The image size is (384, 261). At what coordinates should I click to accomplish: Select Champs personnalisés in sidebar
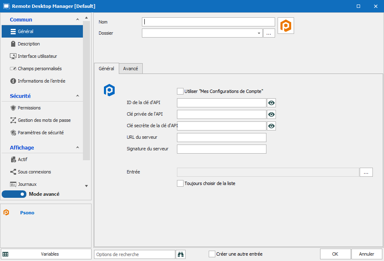coord(40,69)
